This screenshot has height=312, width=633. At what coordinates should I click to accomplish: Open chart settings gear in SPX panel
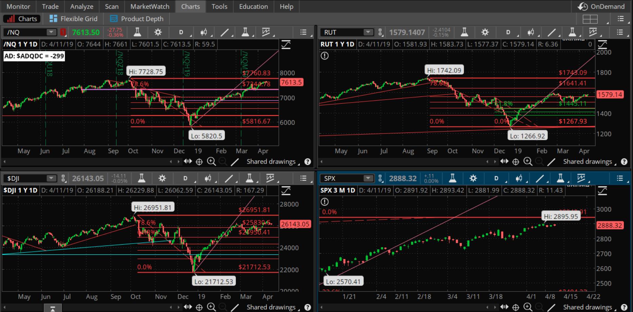[x=473, y=178]
